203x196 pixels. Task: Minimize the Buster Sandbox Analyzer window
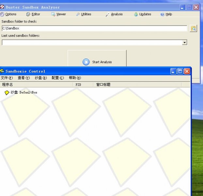click(182, 7)
